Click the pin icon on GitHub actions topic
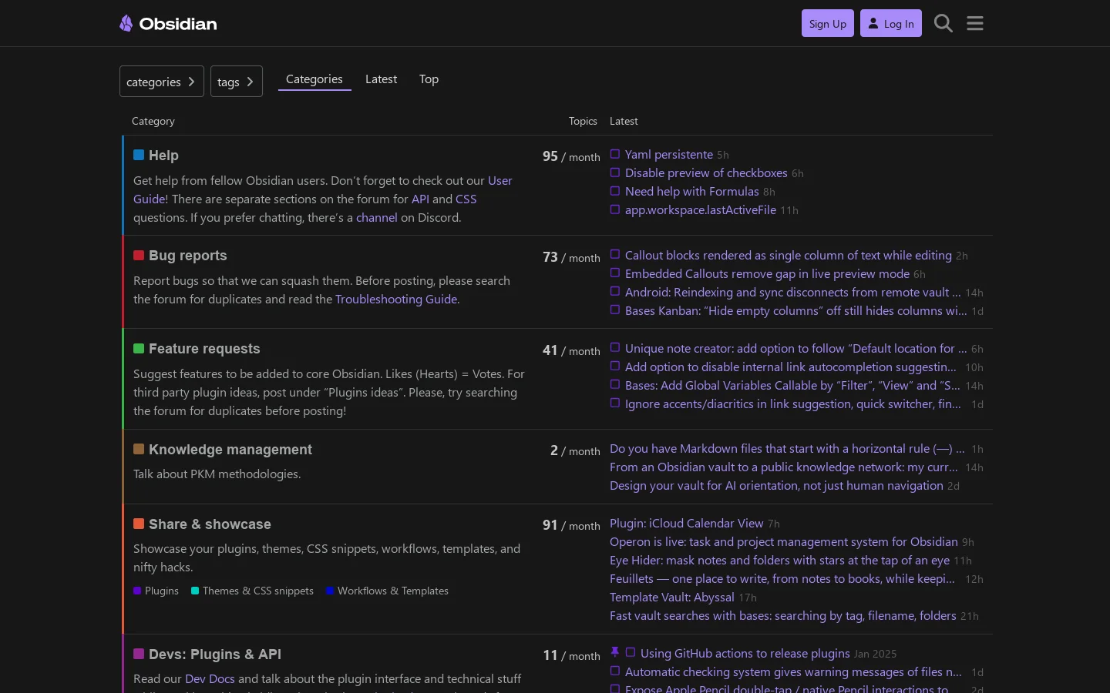Screen dimensions: 1110x693 point(614,652)
